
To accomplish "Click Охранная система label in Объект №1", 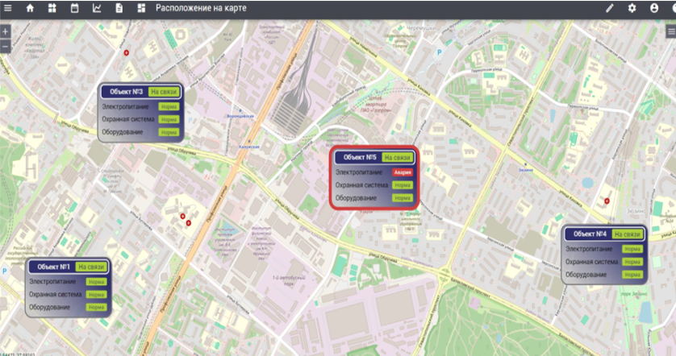I will 55,295.
